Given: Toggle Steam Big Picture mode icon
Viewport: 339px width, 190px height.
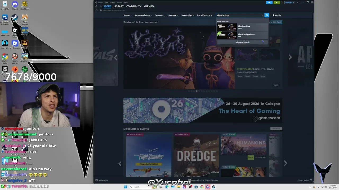Looking at the screenshot, I should 298,2.
